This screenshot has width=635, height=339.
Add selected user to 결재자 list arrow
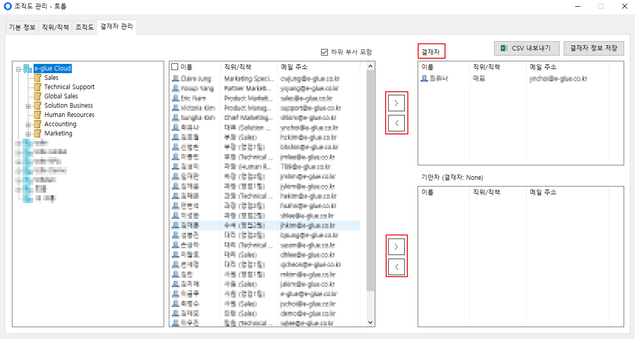396,103
